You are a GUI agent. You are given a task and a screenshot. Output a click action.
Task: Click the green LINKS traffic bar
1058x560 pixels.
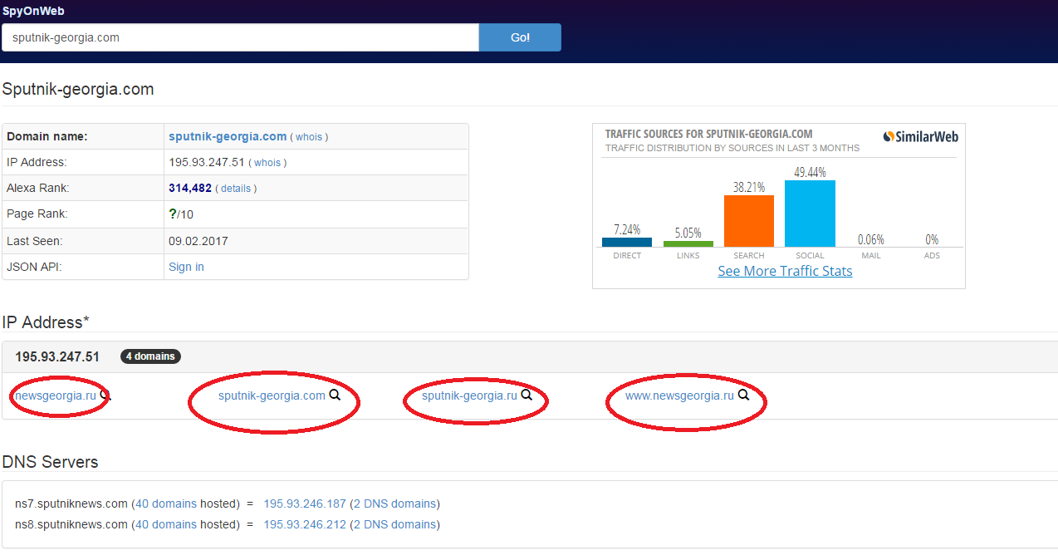688,243
